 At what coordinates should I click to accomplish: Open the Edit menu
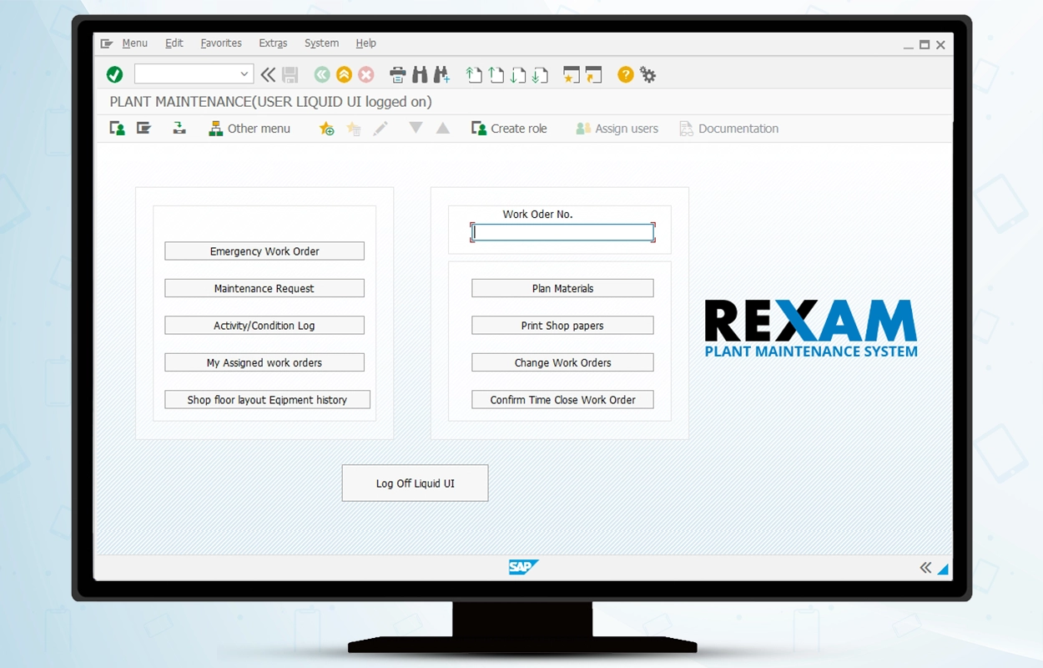click(x=174, y=43)
